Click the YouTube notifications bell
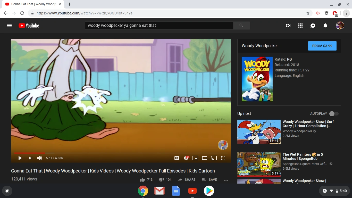The width and height of the screenshot is (352, 198). [325, 26]
